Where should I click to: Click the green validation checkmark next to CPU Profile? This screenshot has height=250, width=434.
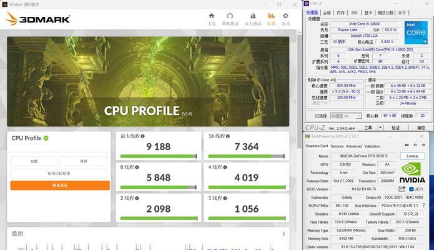[46, 138]
